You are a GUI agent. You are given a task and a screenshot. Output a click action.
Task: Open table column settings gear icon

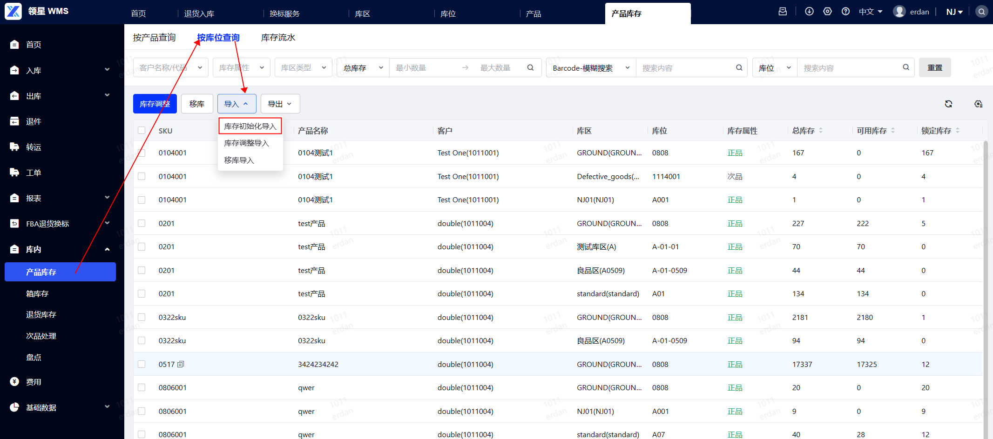click(978, 104)
